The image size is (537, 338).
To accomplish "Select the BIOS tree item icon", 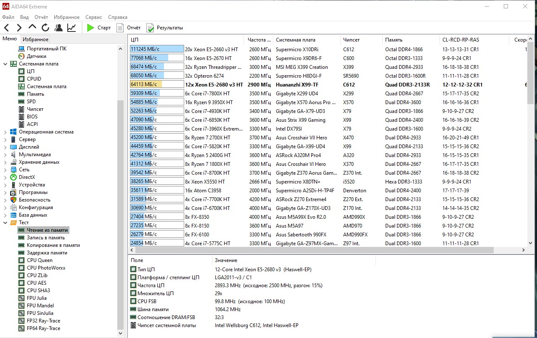I will (21, 117).
